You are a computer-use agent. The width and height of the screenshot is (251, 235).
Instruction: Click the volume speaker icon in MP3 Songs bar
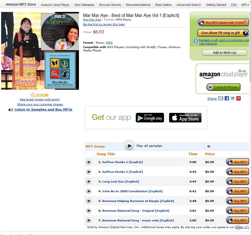pyautogui.click(x=209, y=146)
